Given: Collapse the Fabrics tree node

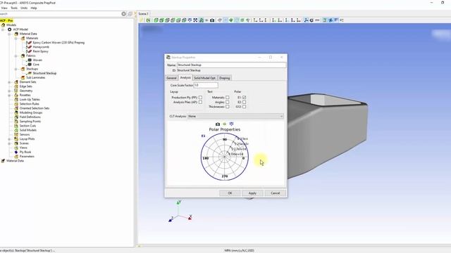Looking at the screenshot, I should [x=16, y=56].
